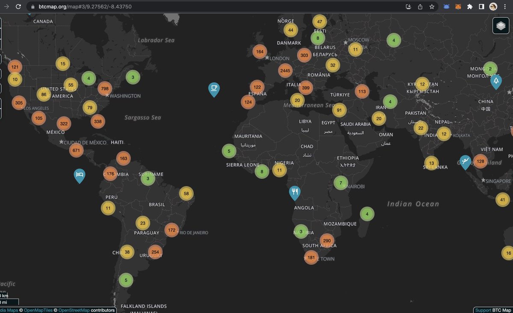Image resolution: width=513 pixels, height=313 pixels.
Task: Open the OpenMapTiles attribution link
Action: click(x=39, y=310)
